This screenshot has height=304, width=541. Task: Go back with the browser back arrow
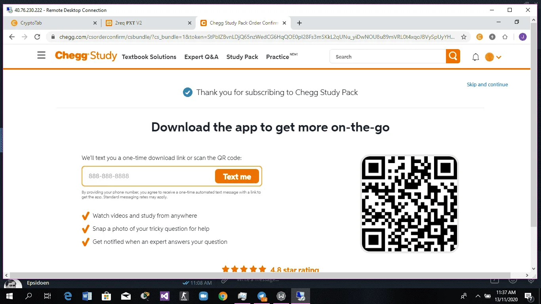[x=12, y=37]
